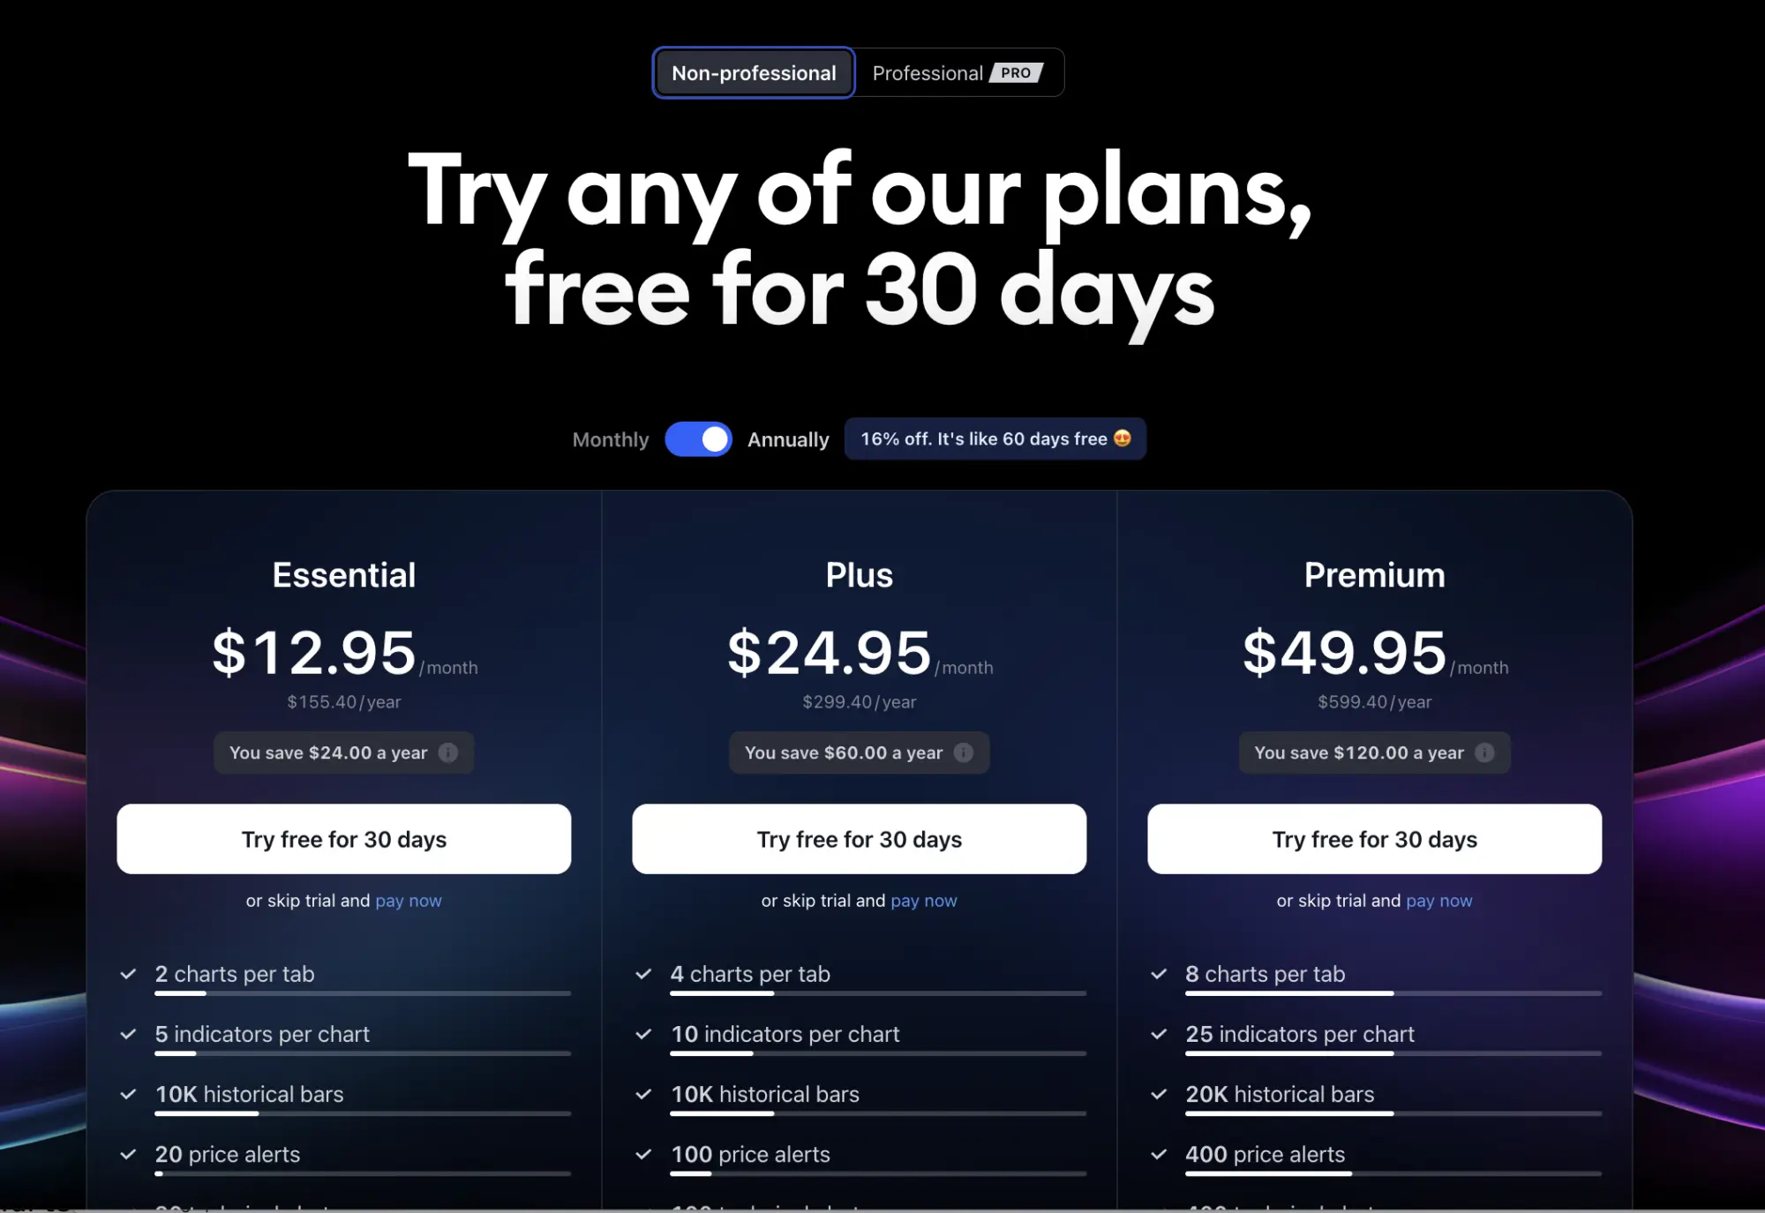The image size is (1765, 1213).
Task: Enable the annually billing toggle
Action: [700, 438]
